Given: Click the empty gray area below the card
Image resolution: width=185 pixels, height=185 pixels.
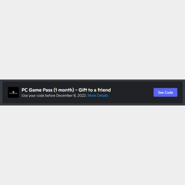Looking at the screenshot, I should (92, 145).
